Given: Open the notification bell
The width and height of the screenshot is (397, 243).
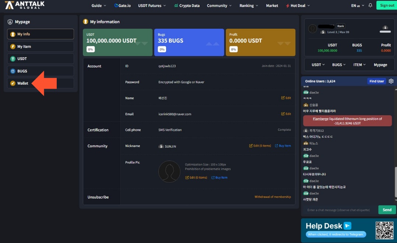Looking at the screenshot, I should (x=370, y=5).
